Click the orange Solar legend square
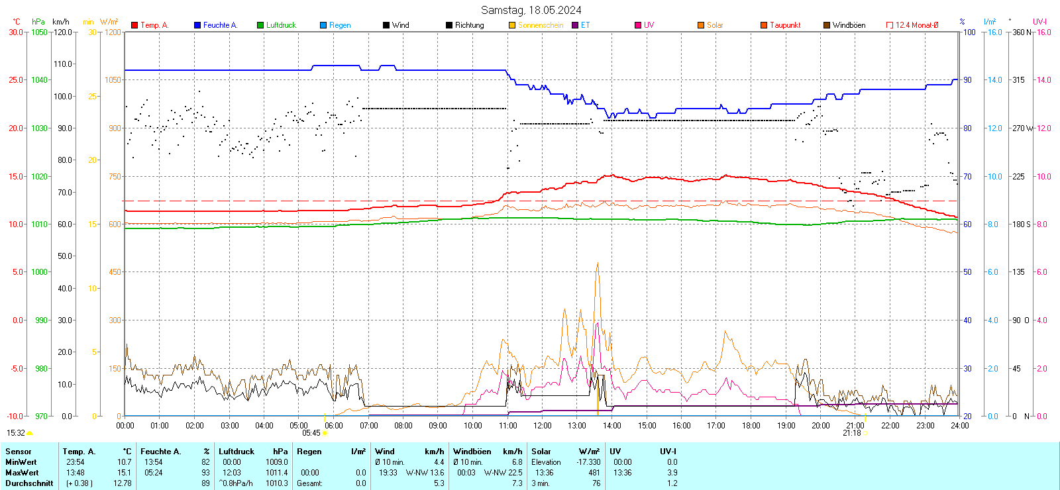 [701, 25]
